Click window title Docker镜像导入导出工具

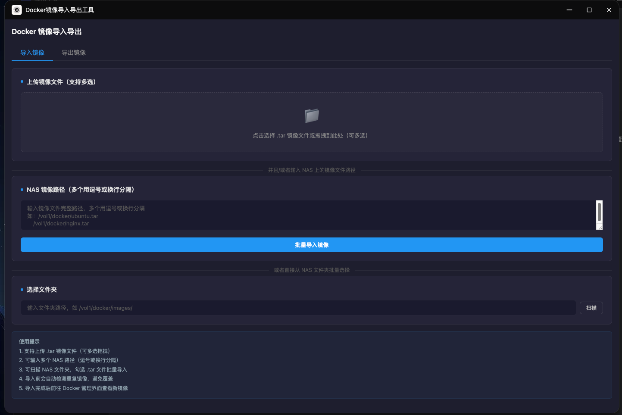(x=59, y=10)
